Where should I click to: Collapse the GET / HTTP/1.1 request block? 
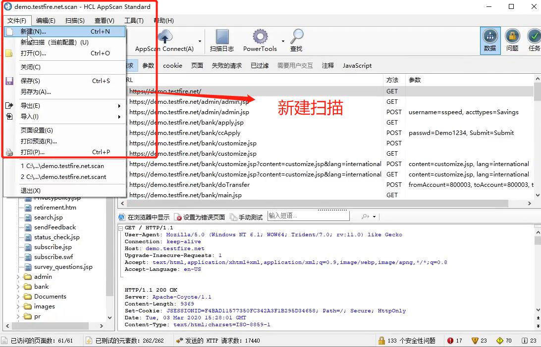[120, 228]
